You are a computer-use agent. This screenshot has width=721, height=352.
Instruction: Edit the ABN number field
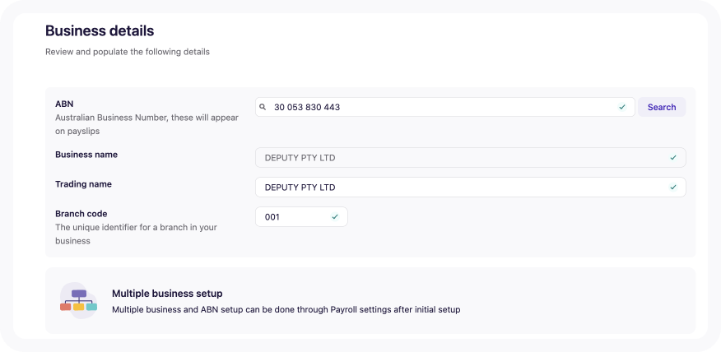click(x=445, y=107)
